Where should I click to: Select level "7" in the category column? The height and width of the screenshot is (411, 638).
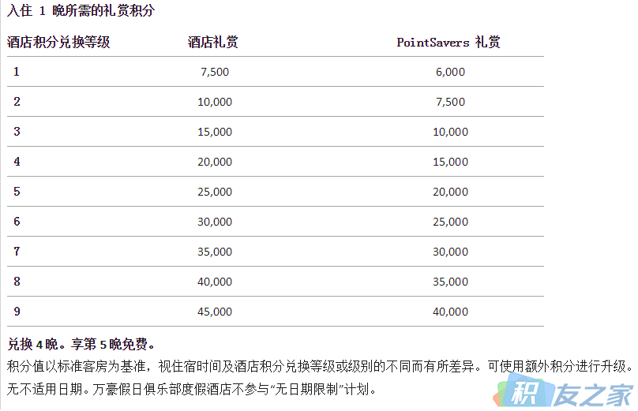(17, 252)
